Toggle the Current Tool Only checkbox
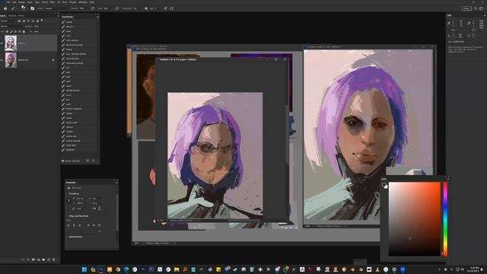Viewport: 487px width, 274px height. (62, 161)
